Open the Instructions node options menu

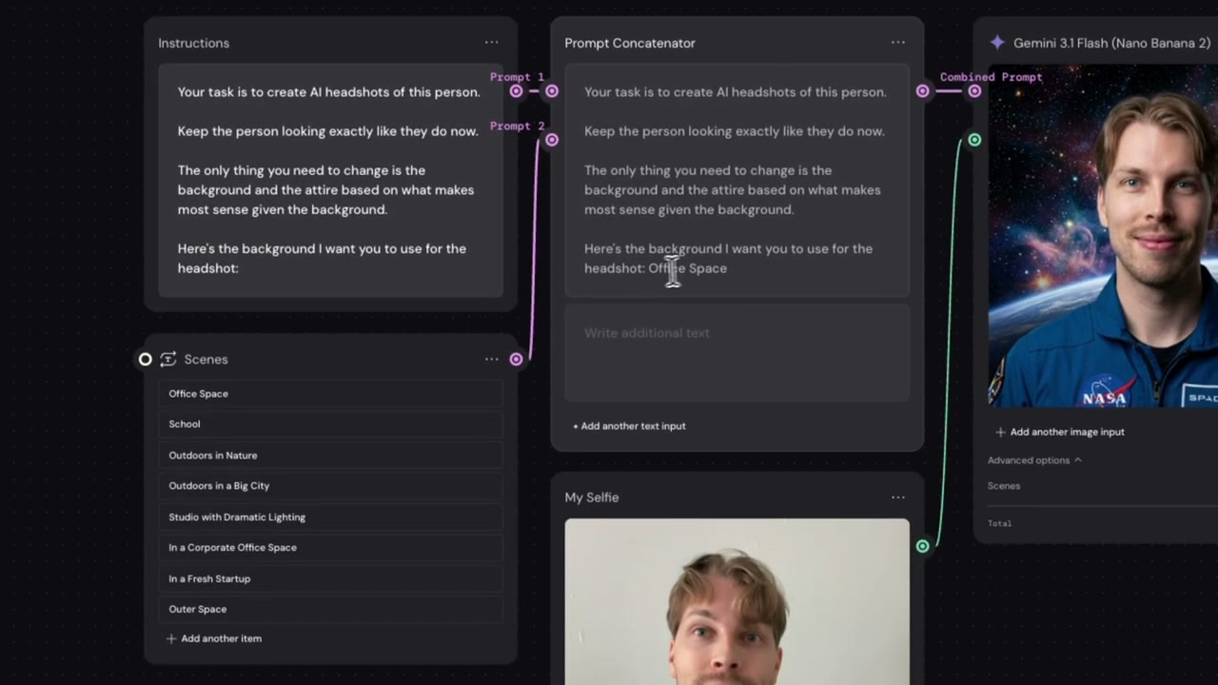coord(491,43)
